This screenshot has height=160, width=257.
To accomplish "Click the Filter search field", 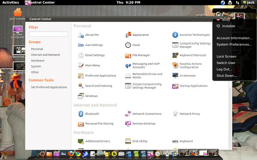I will click(x=48, y=34).
